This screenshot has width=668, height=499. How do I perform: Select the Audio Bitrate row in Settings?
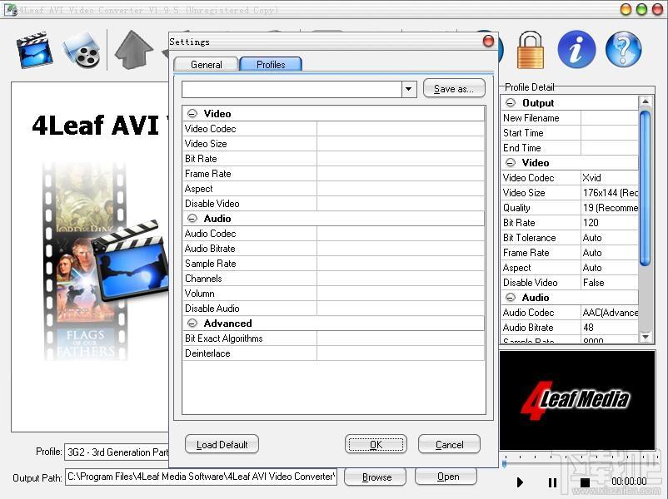point(333,249)
